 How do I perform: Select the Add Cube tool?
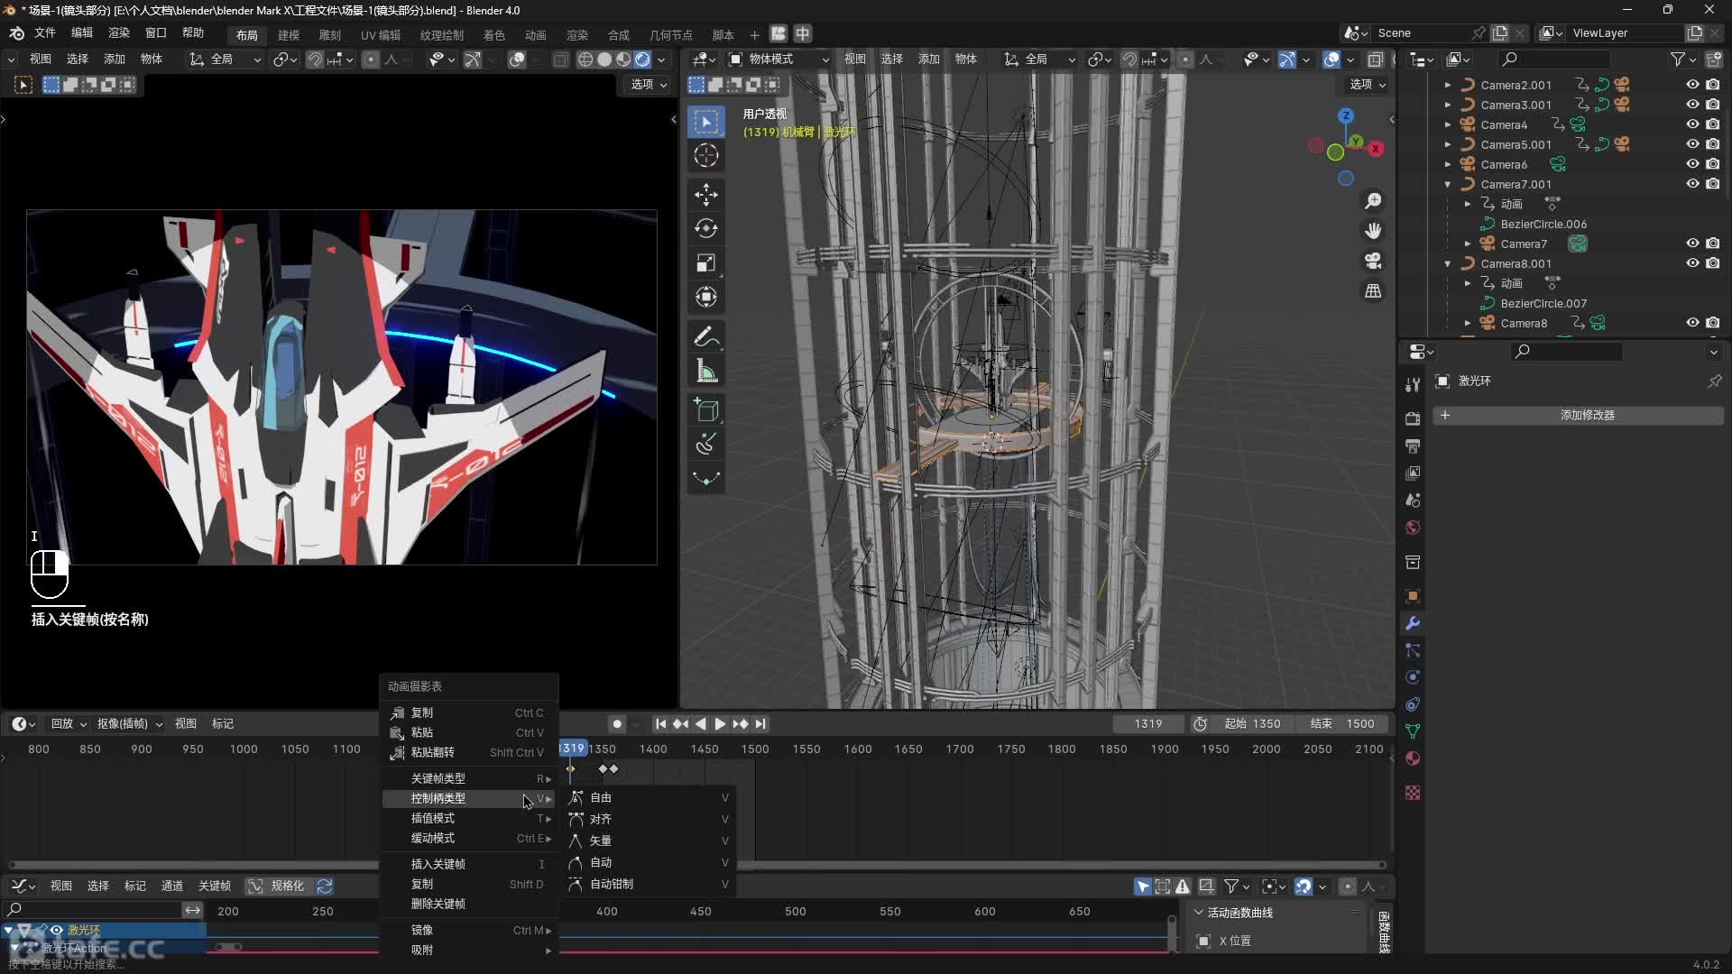[706, 410]
